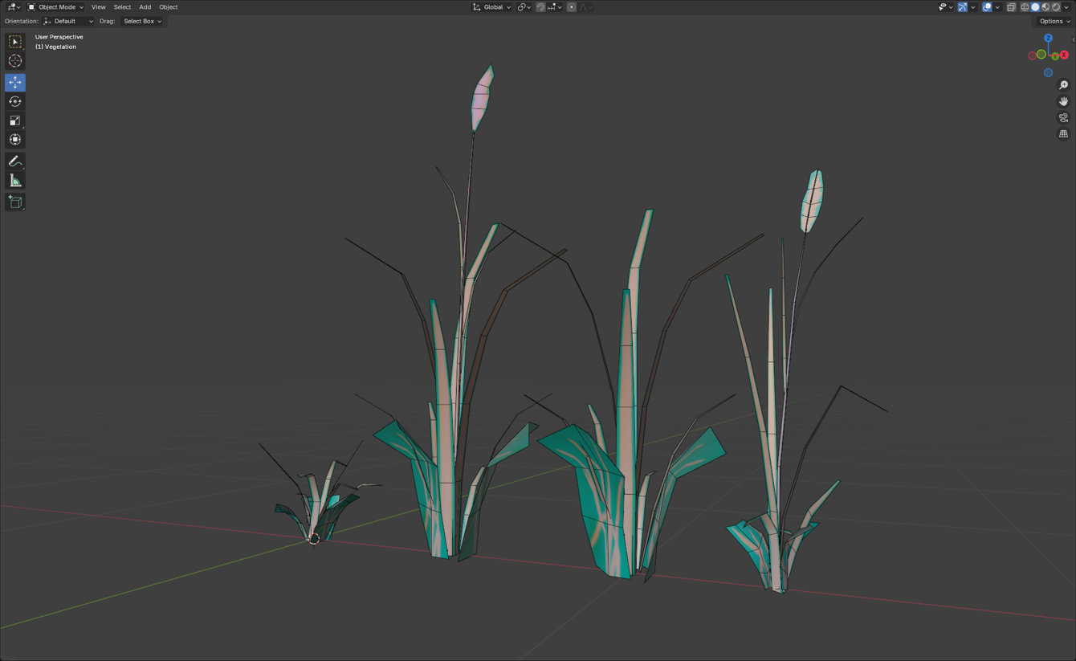Expand the Select Box drag dropdown
This screenshot has width=1076, height=661.
(x=142, y=22)
